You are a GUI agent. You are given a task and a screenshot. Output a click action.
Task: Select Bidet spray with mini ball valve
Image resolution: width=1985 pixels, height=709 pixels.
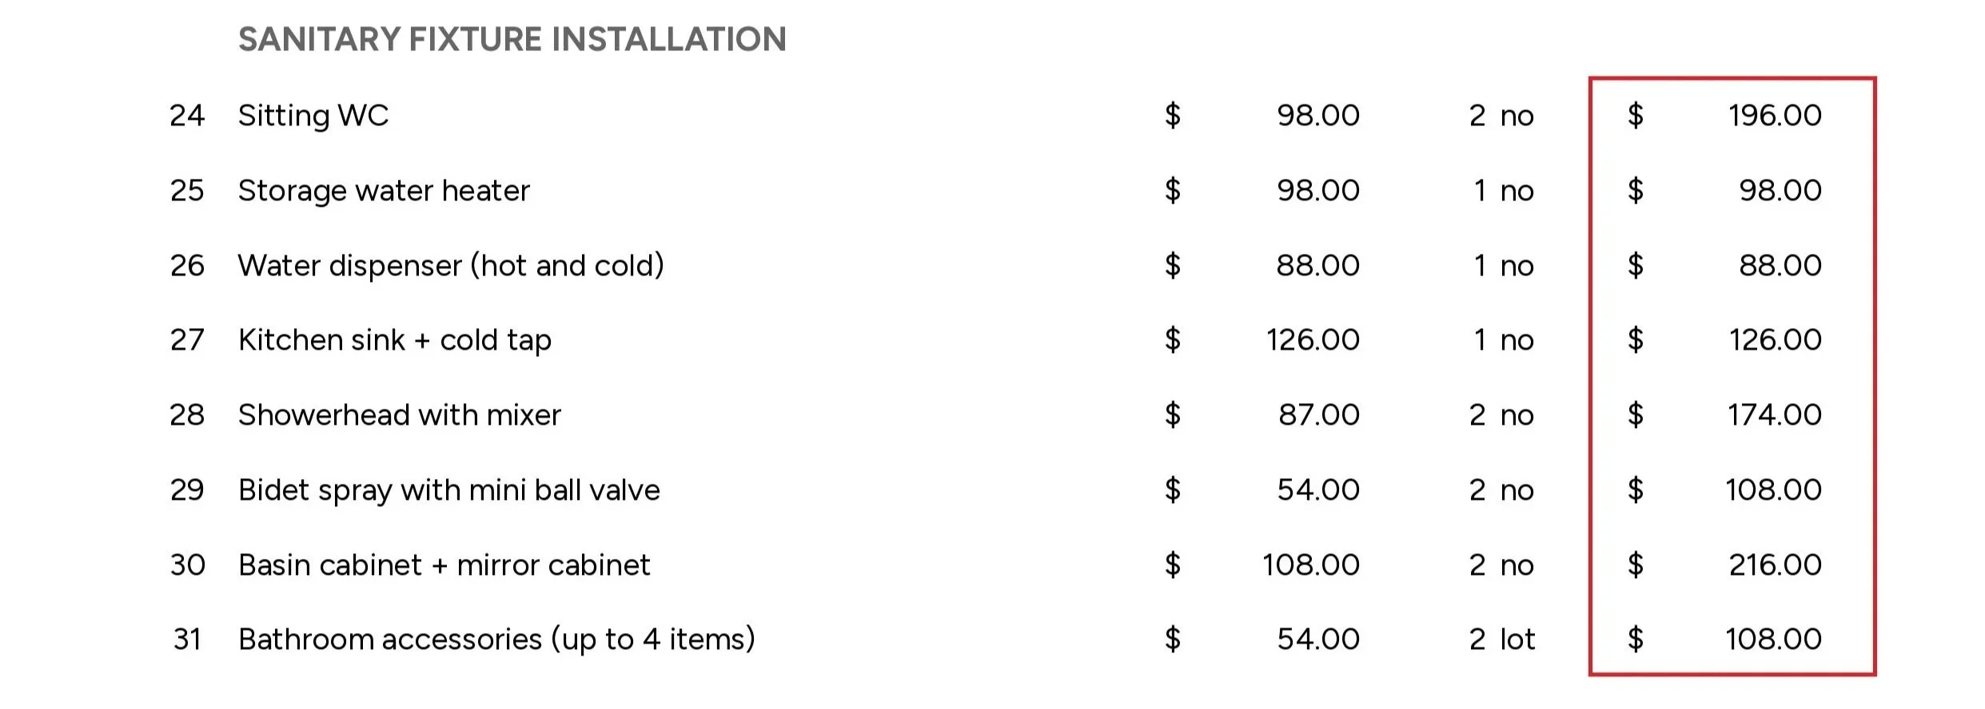click(449, 490)
